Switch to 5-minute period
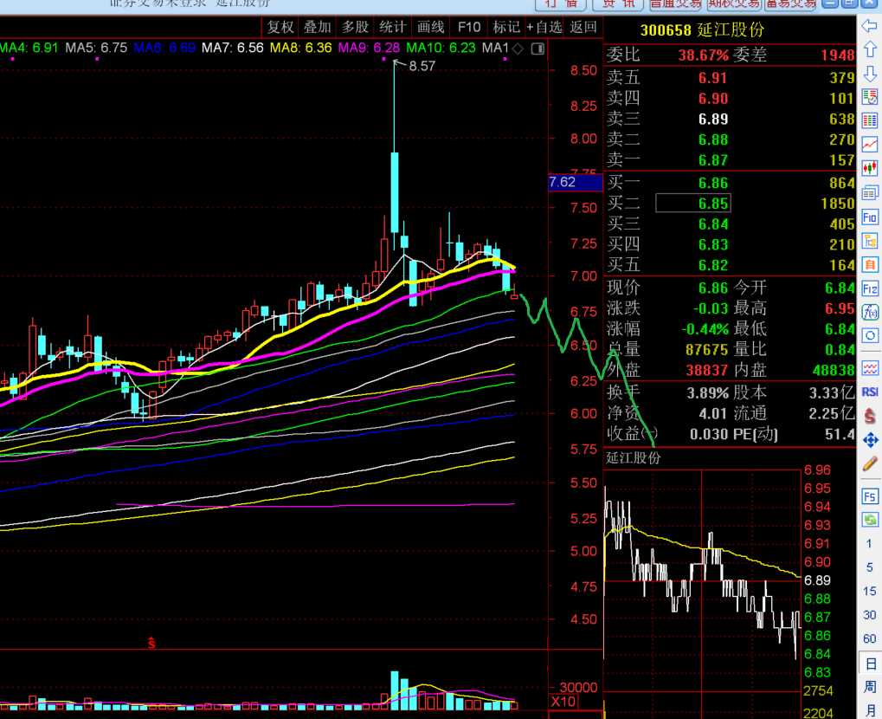Screen dimensions: 882x719 point(870,567)
